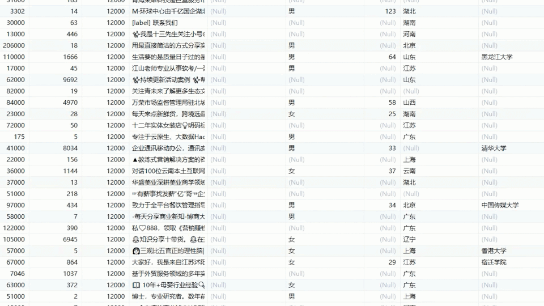Select the 22000 cell
Viewport: 544px width, 306px height.
(x=16, y=160)
